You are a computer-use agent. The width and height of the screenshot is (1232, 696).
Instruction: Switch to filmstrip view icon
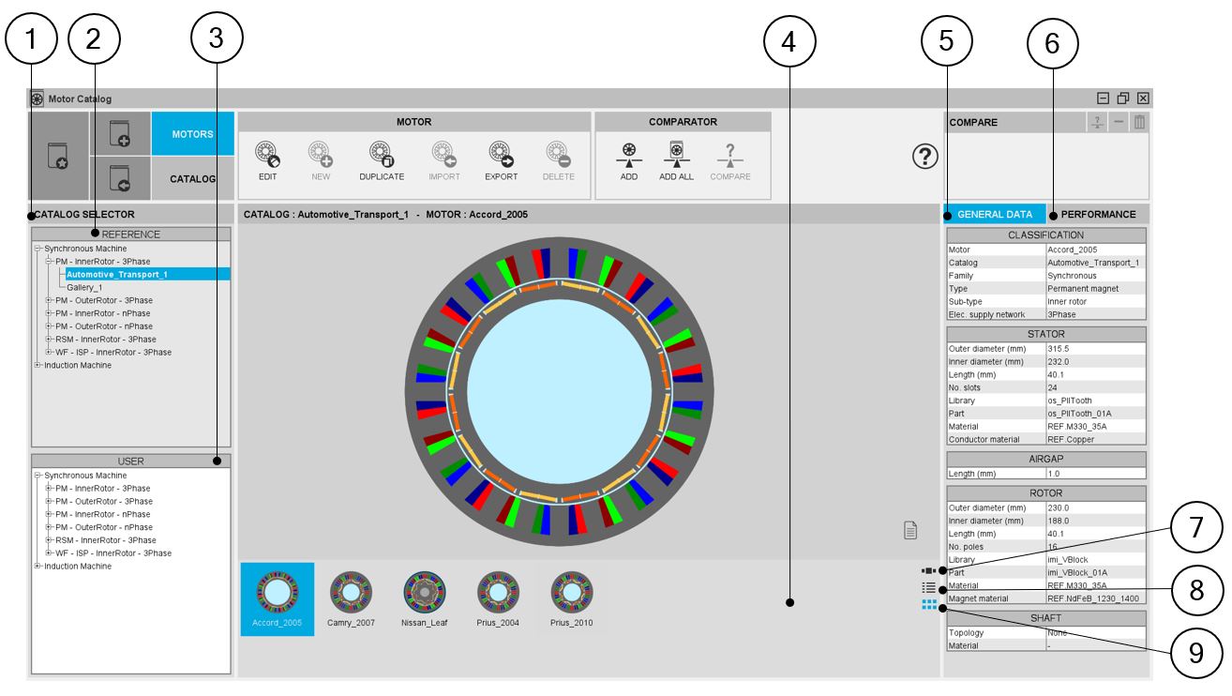pyautogui.click(x=929, y=569)
